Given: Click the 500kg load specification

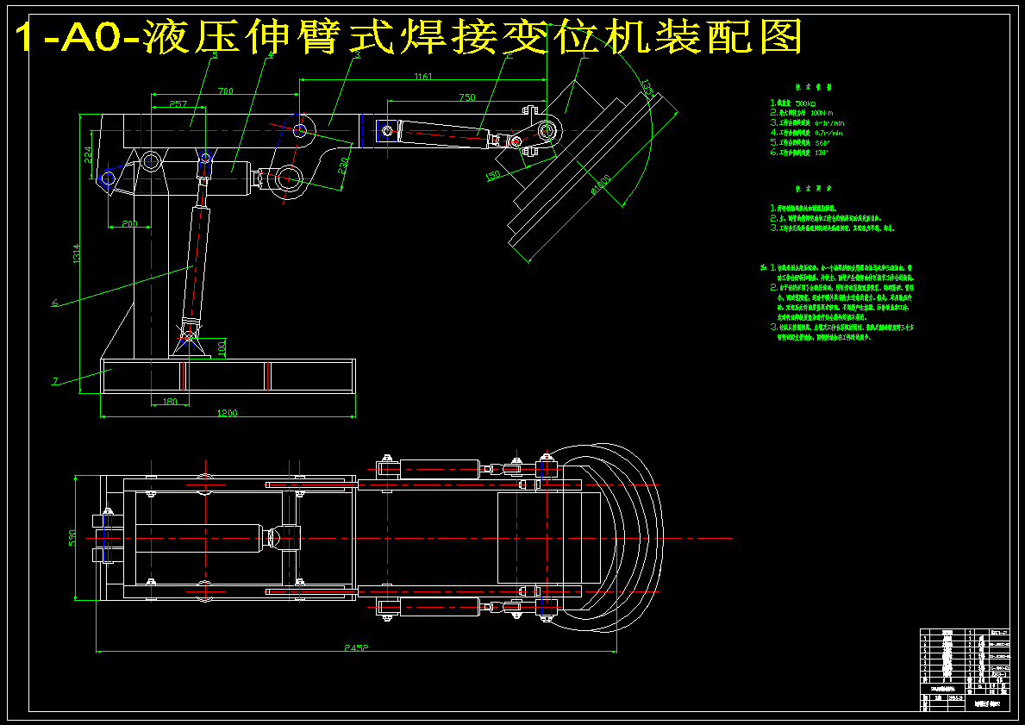Looking at the screenshot, I should pyautogui.click(x=794, y=103).
